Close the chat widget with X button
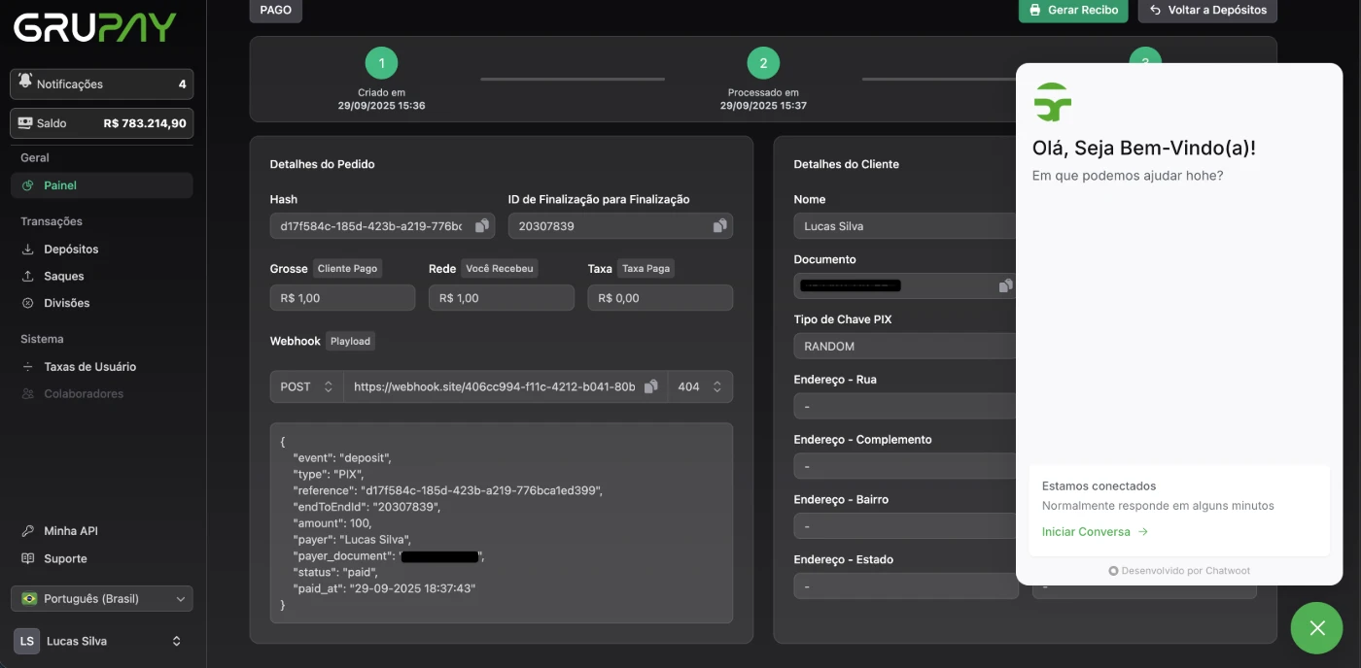The height and width of the screenshot is (668, 1361). [x=1316, y=628]
